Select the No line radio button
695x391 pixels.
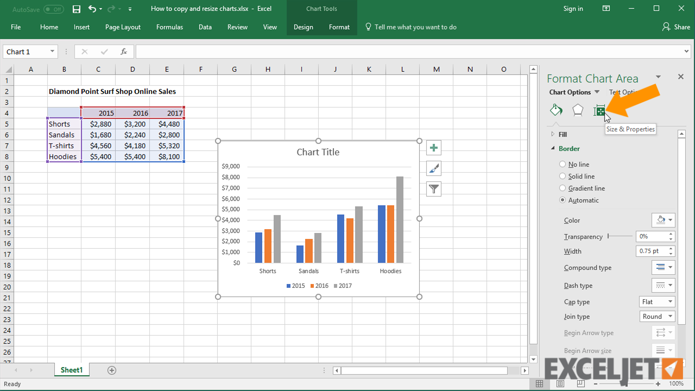562,164
